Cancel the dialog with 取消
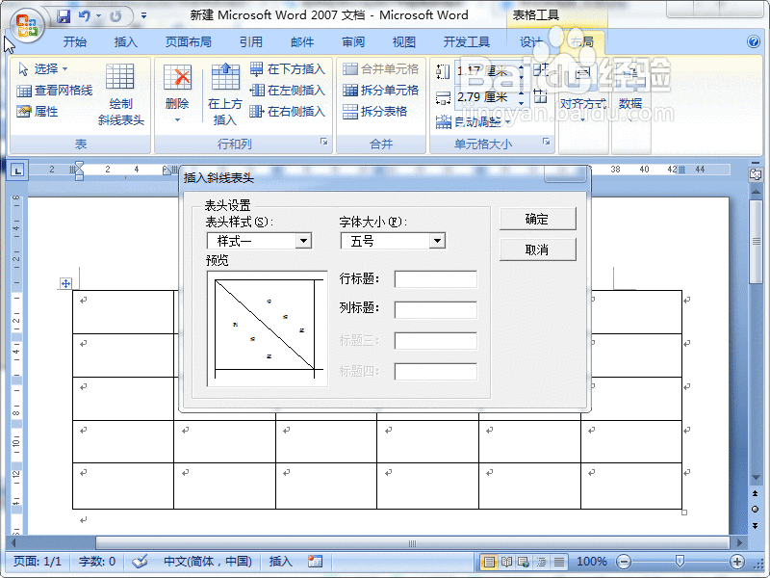The width and height of the screenshot is (770, 578). coord(537,249)
